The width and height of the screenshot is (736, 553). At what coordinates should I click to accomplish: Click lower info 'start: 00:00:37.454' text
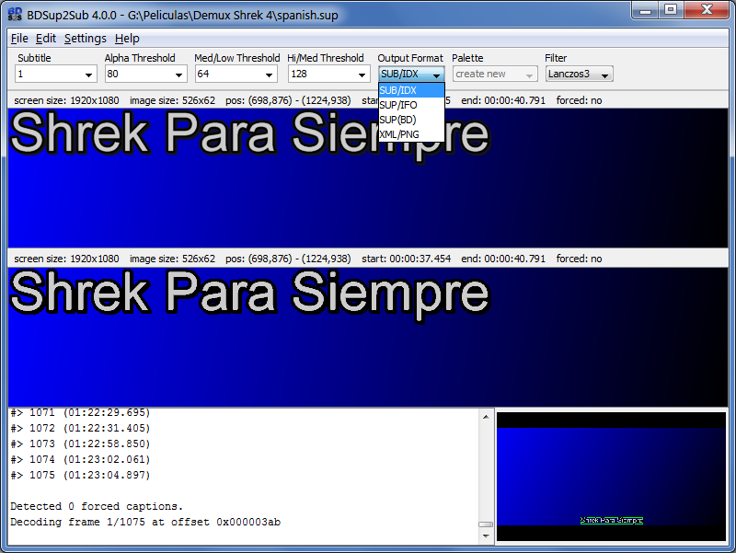pos(406,259)
